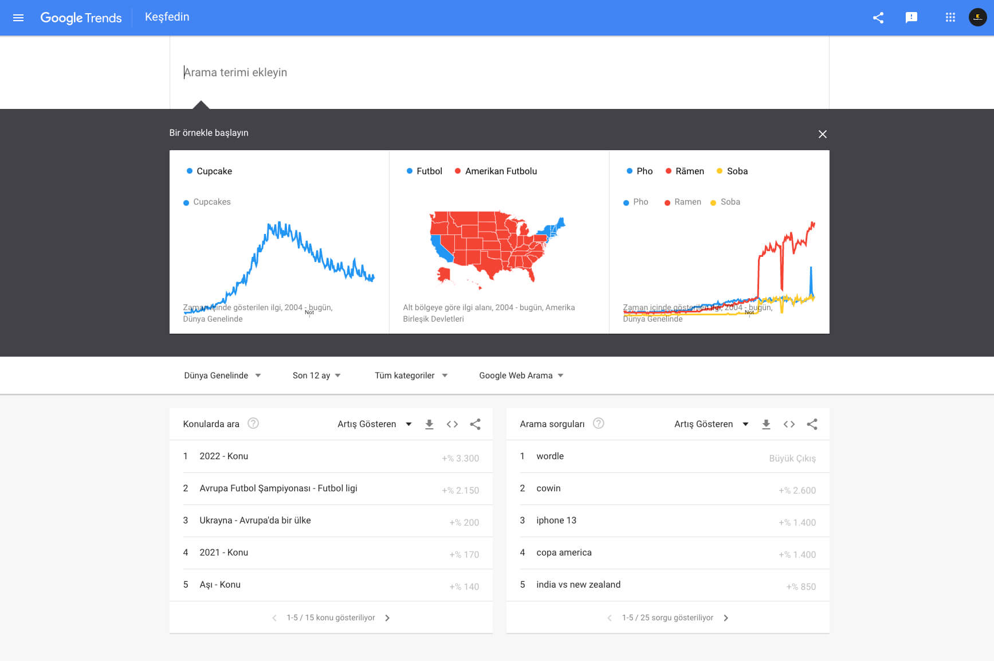Image resolution: width=994 pixels, height=661 pixels.
Task: Go to next page of topics list
Action: pyautogui.click(x=387, y=618)
